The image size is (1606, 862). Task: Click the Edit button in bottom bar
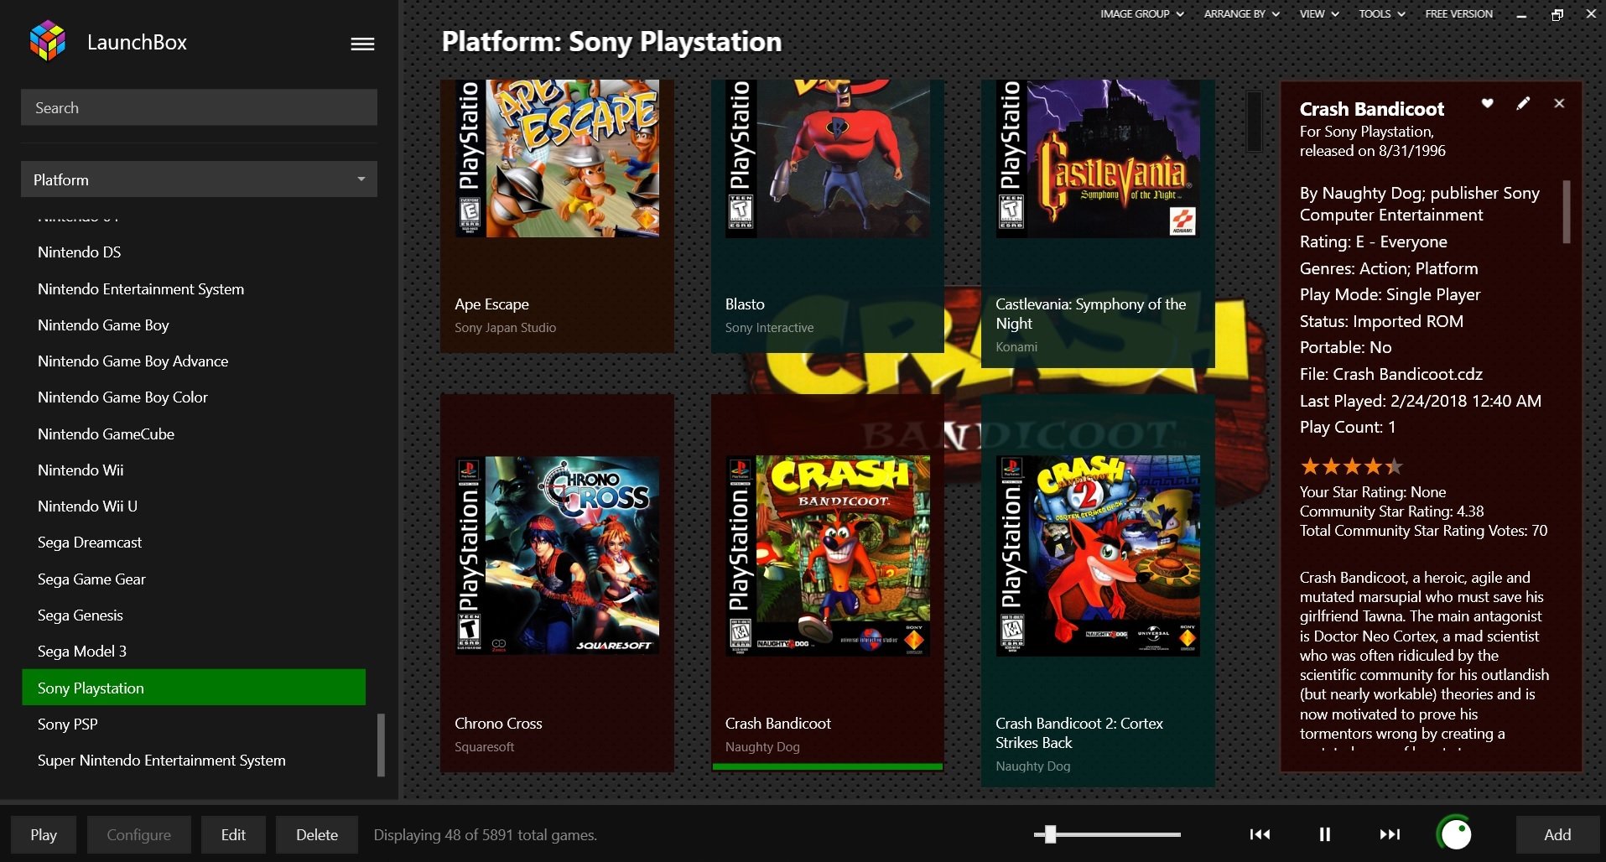pyautogui.click(x=233, y=834)
